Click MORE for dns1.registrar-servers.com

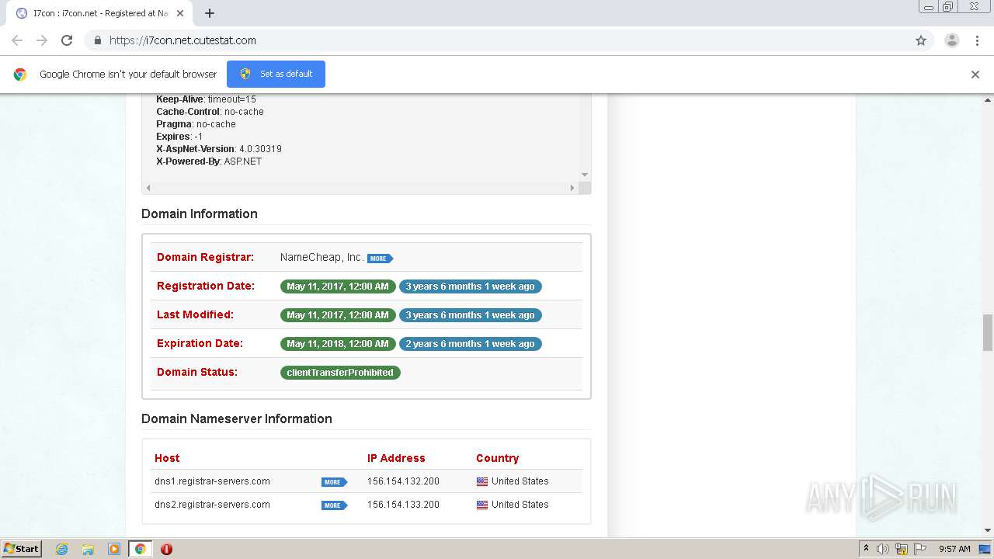(334, 482)
